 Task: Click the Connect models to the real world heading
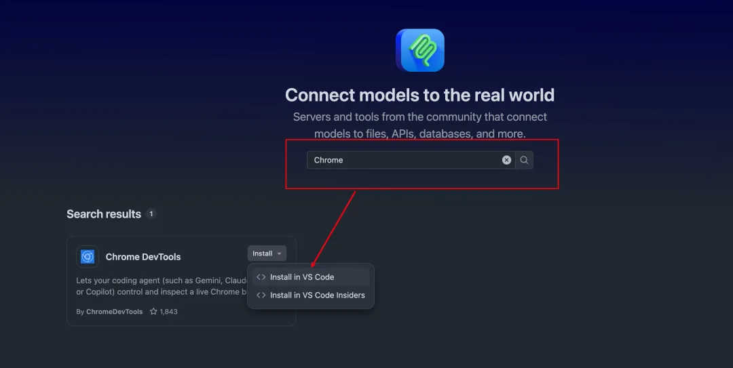point(420,95)
